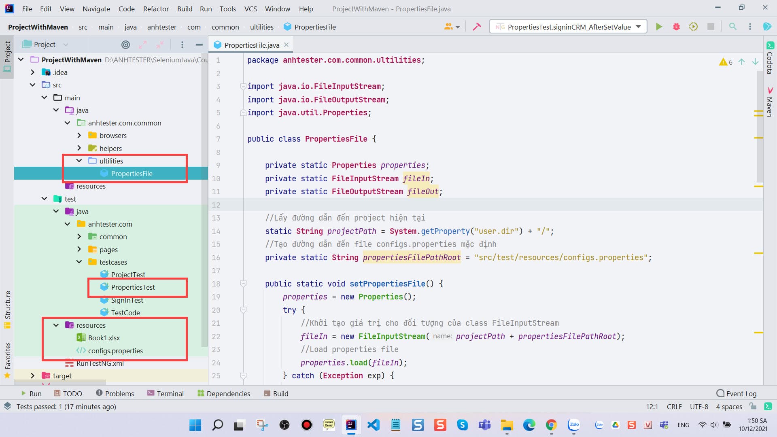Start debugging with the red bug icon
The height and width of the screenshot is (437, 777).
(x=676, y=27)
